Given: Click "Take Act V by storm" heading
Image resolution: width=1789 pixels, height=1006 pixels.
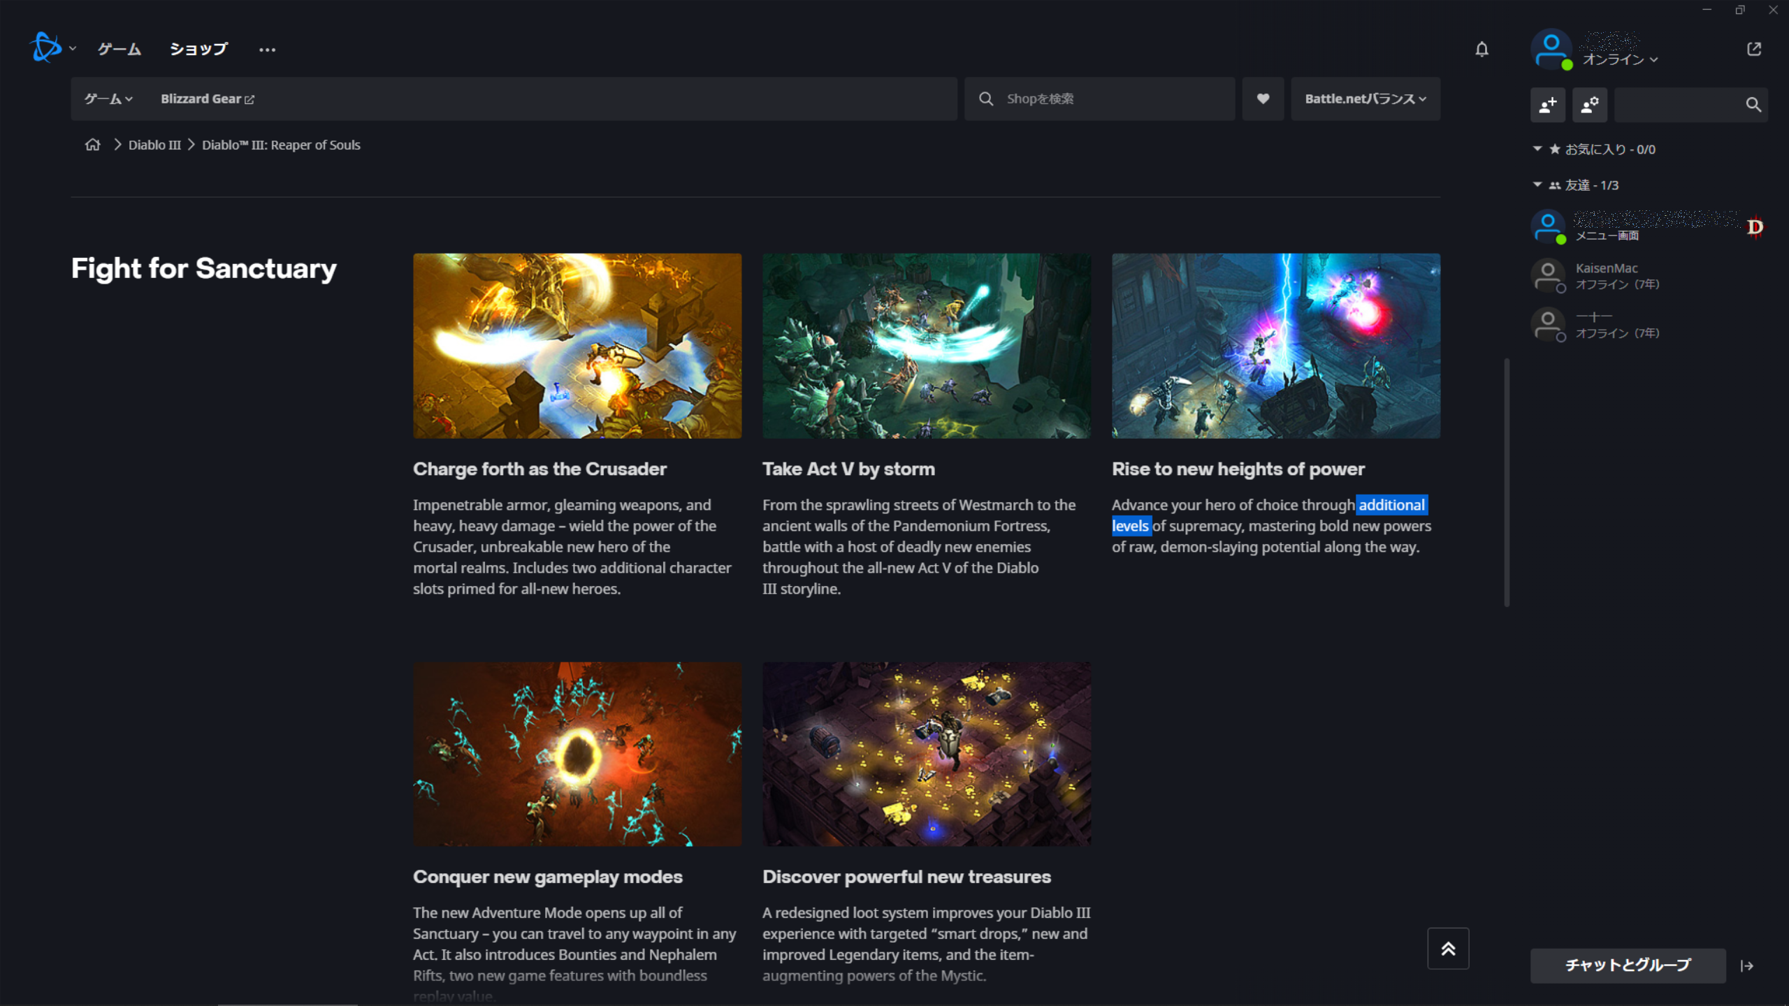Looking at the screenshot, I should [x=848, y=469].
